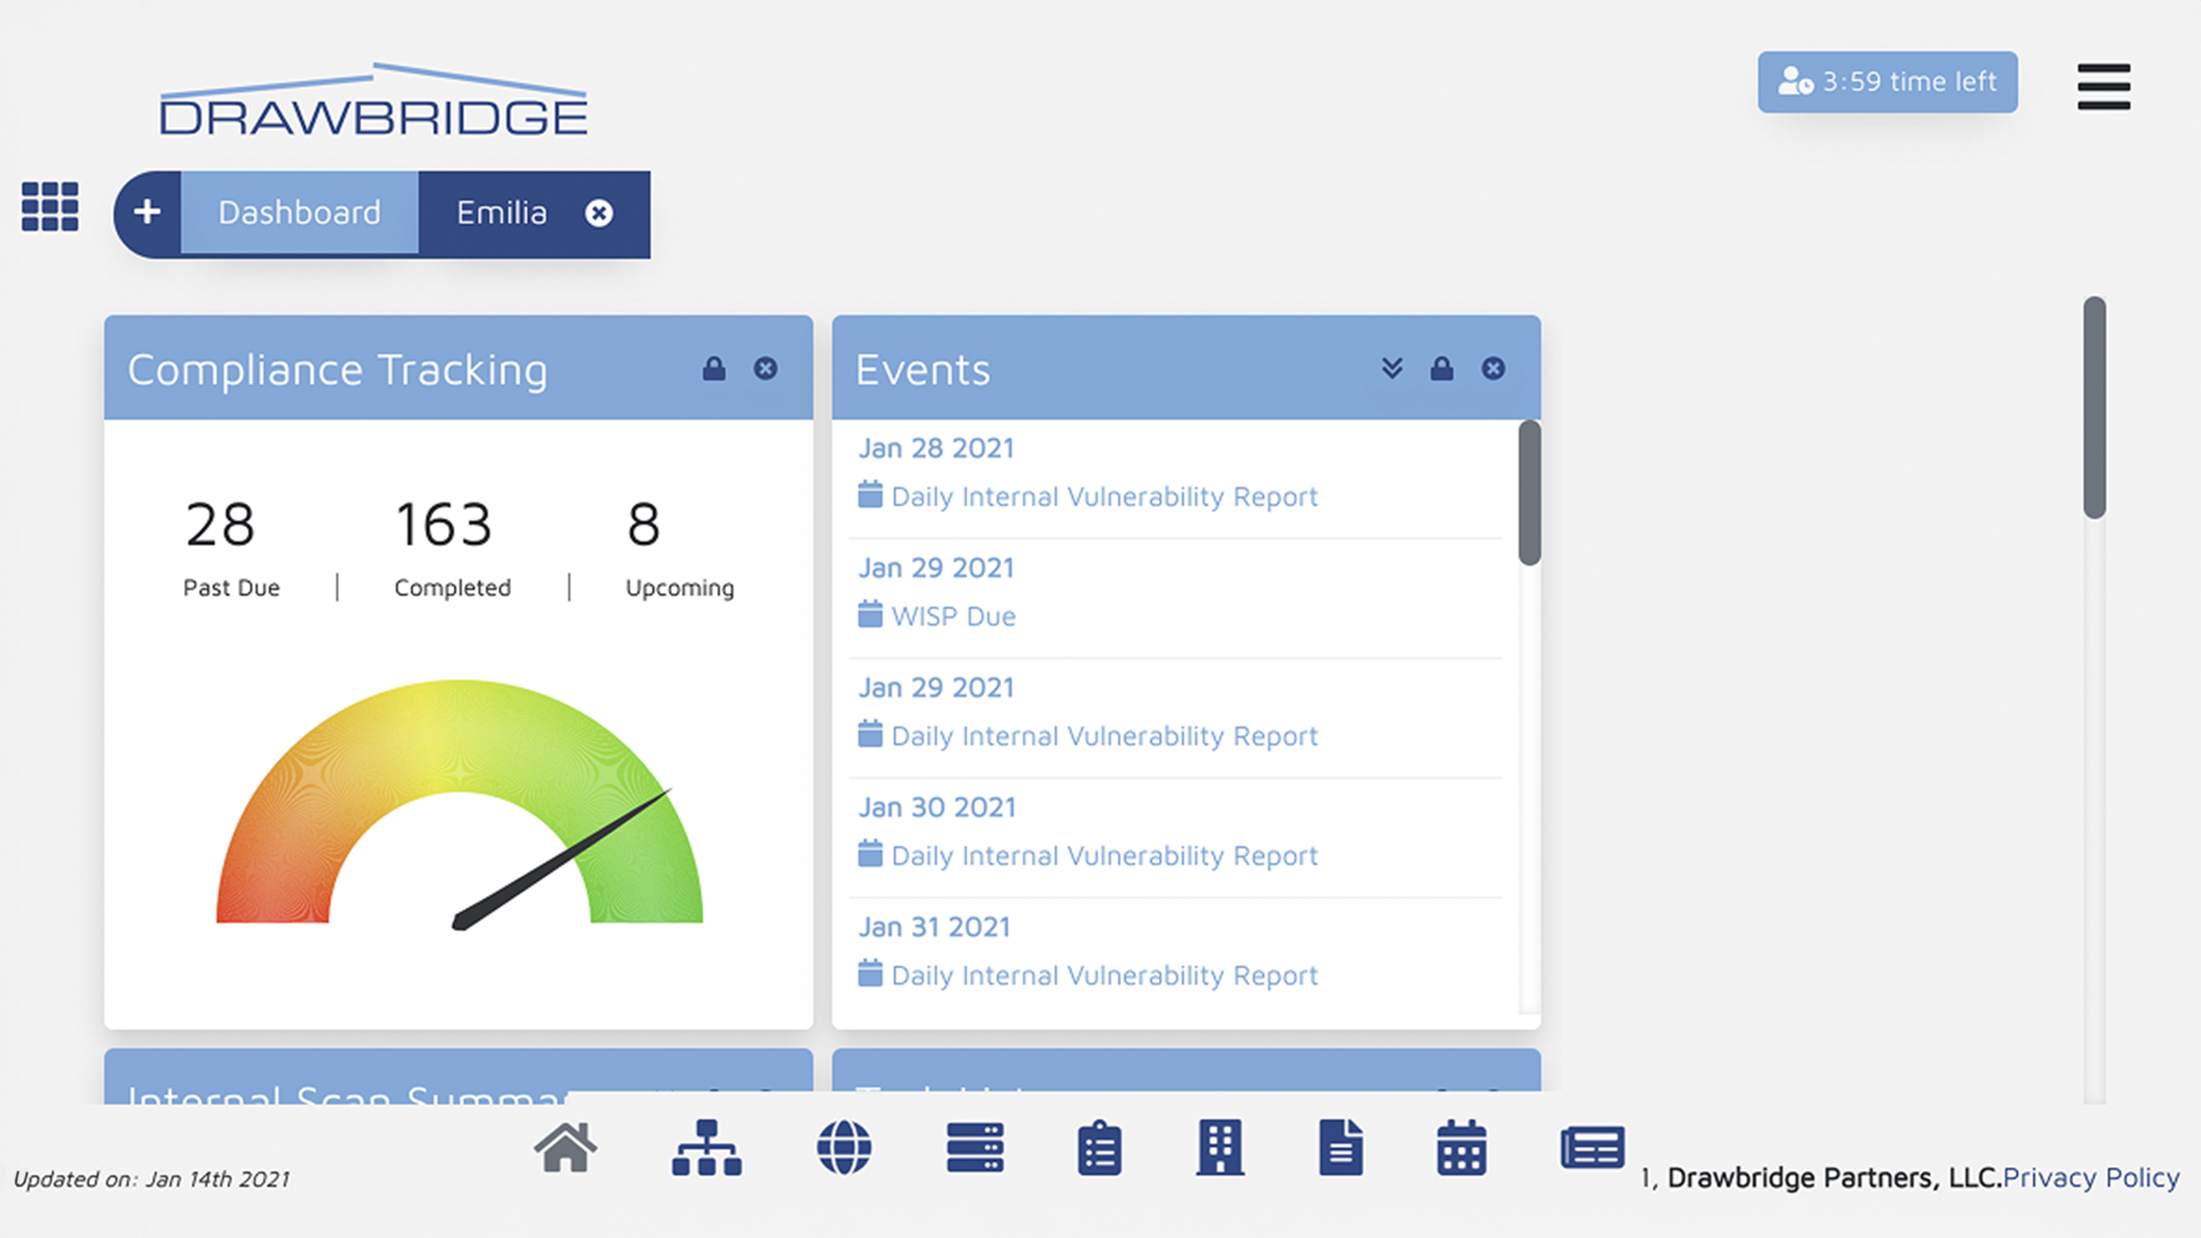This screenshot has width=2201, height=1238.
Task: Click the 8 Upcoming count
Action: coord(644,524)
